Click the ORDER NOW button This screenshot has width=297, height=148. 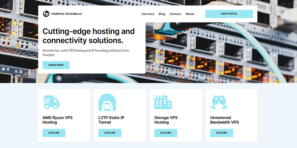pyautogui.click(x=56, y=65)
